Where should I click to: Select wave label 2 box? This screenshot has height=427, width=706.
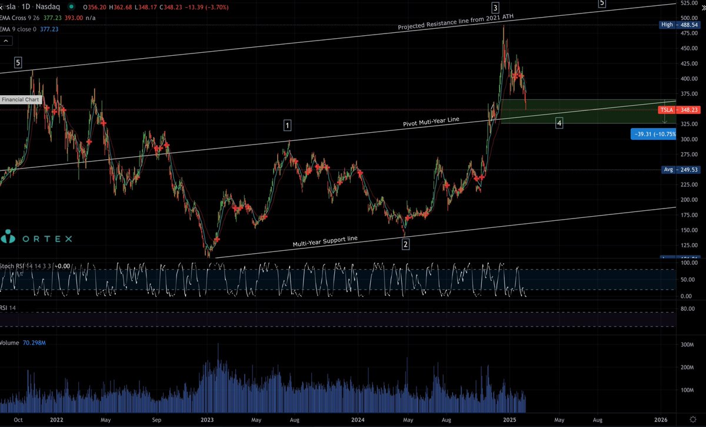pyautogui.click(x=405, y=243)
